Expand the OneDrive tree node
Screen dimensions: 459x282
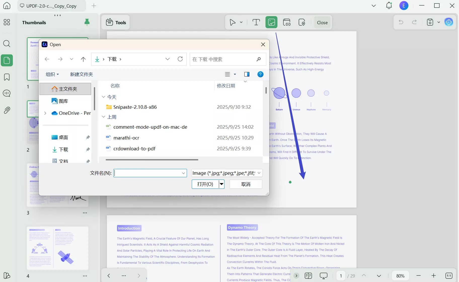coord(45,113)
